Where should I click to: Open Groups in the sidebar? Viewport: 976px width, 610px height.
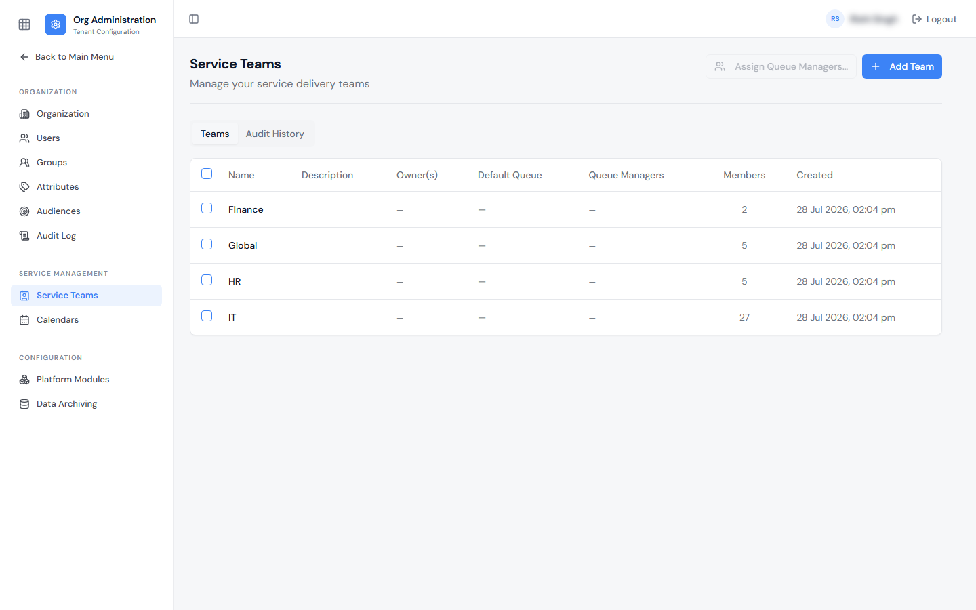87,163
